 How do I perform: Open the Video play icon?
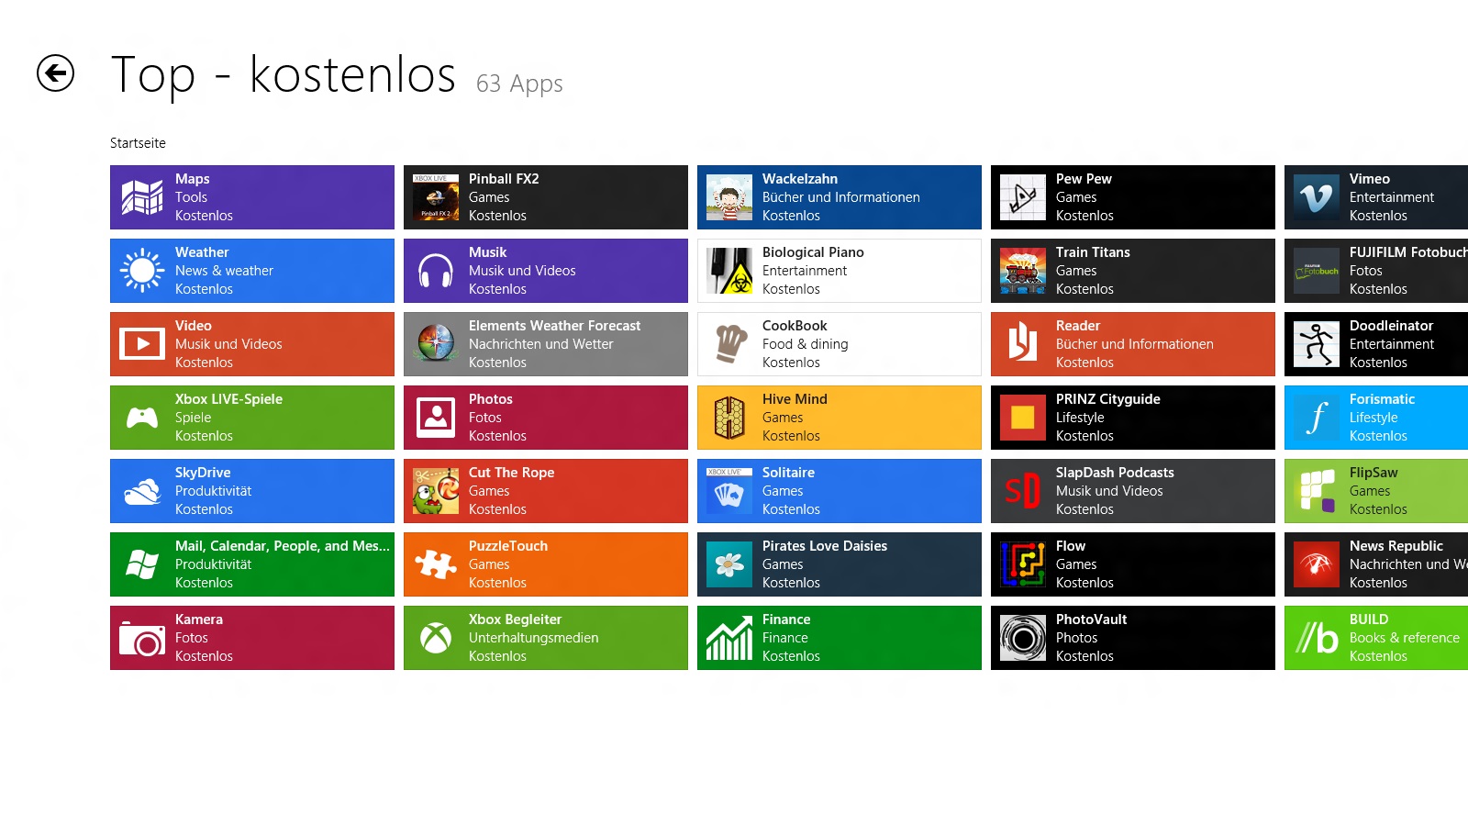142,344
